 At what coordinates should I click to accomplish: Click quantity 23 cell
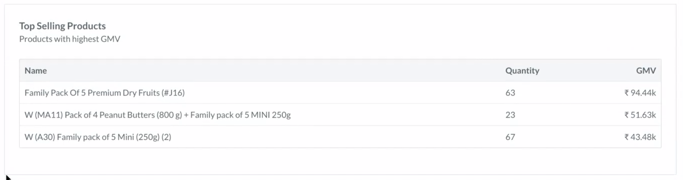click(x=510, y=115)
